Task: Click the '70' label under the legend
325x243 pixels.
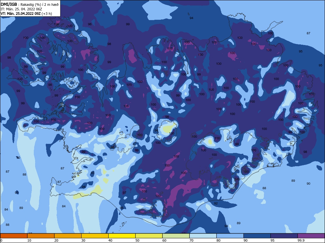Action: (191, 240)
